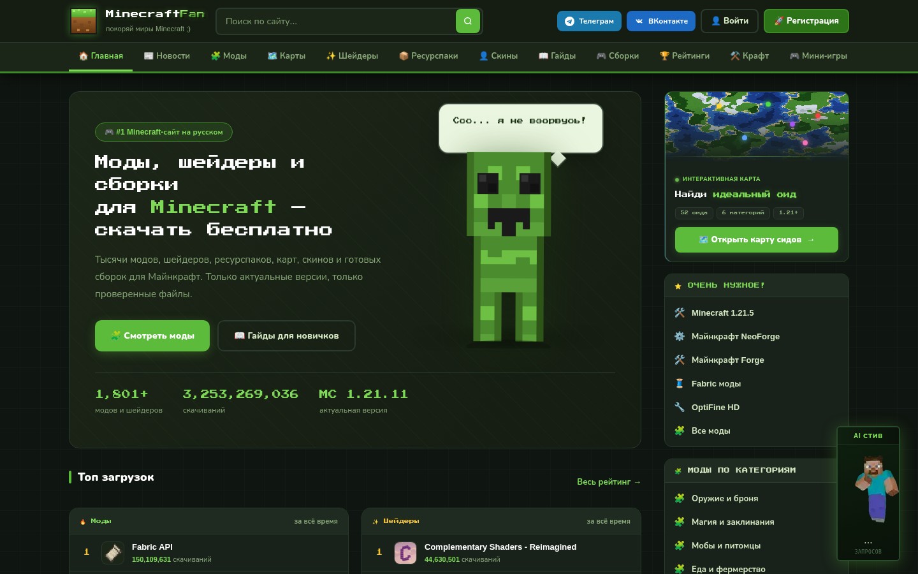Viewport: 918px width, 574px height.
Task: Open the 'за всё время' period selector for Моды
Action: click(x=316, y=521)
